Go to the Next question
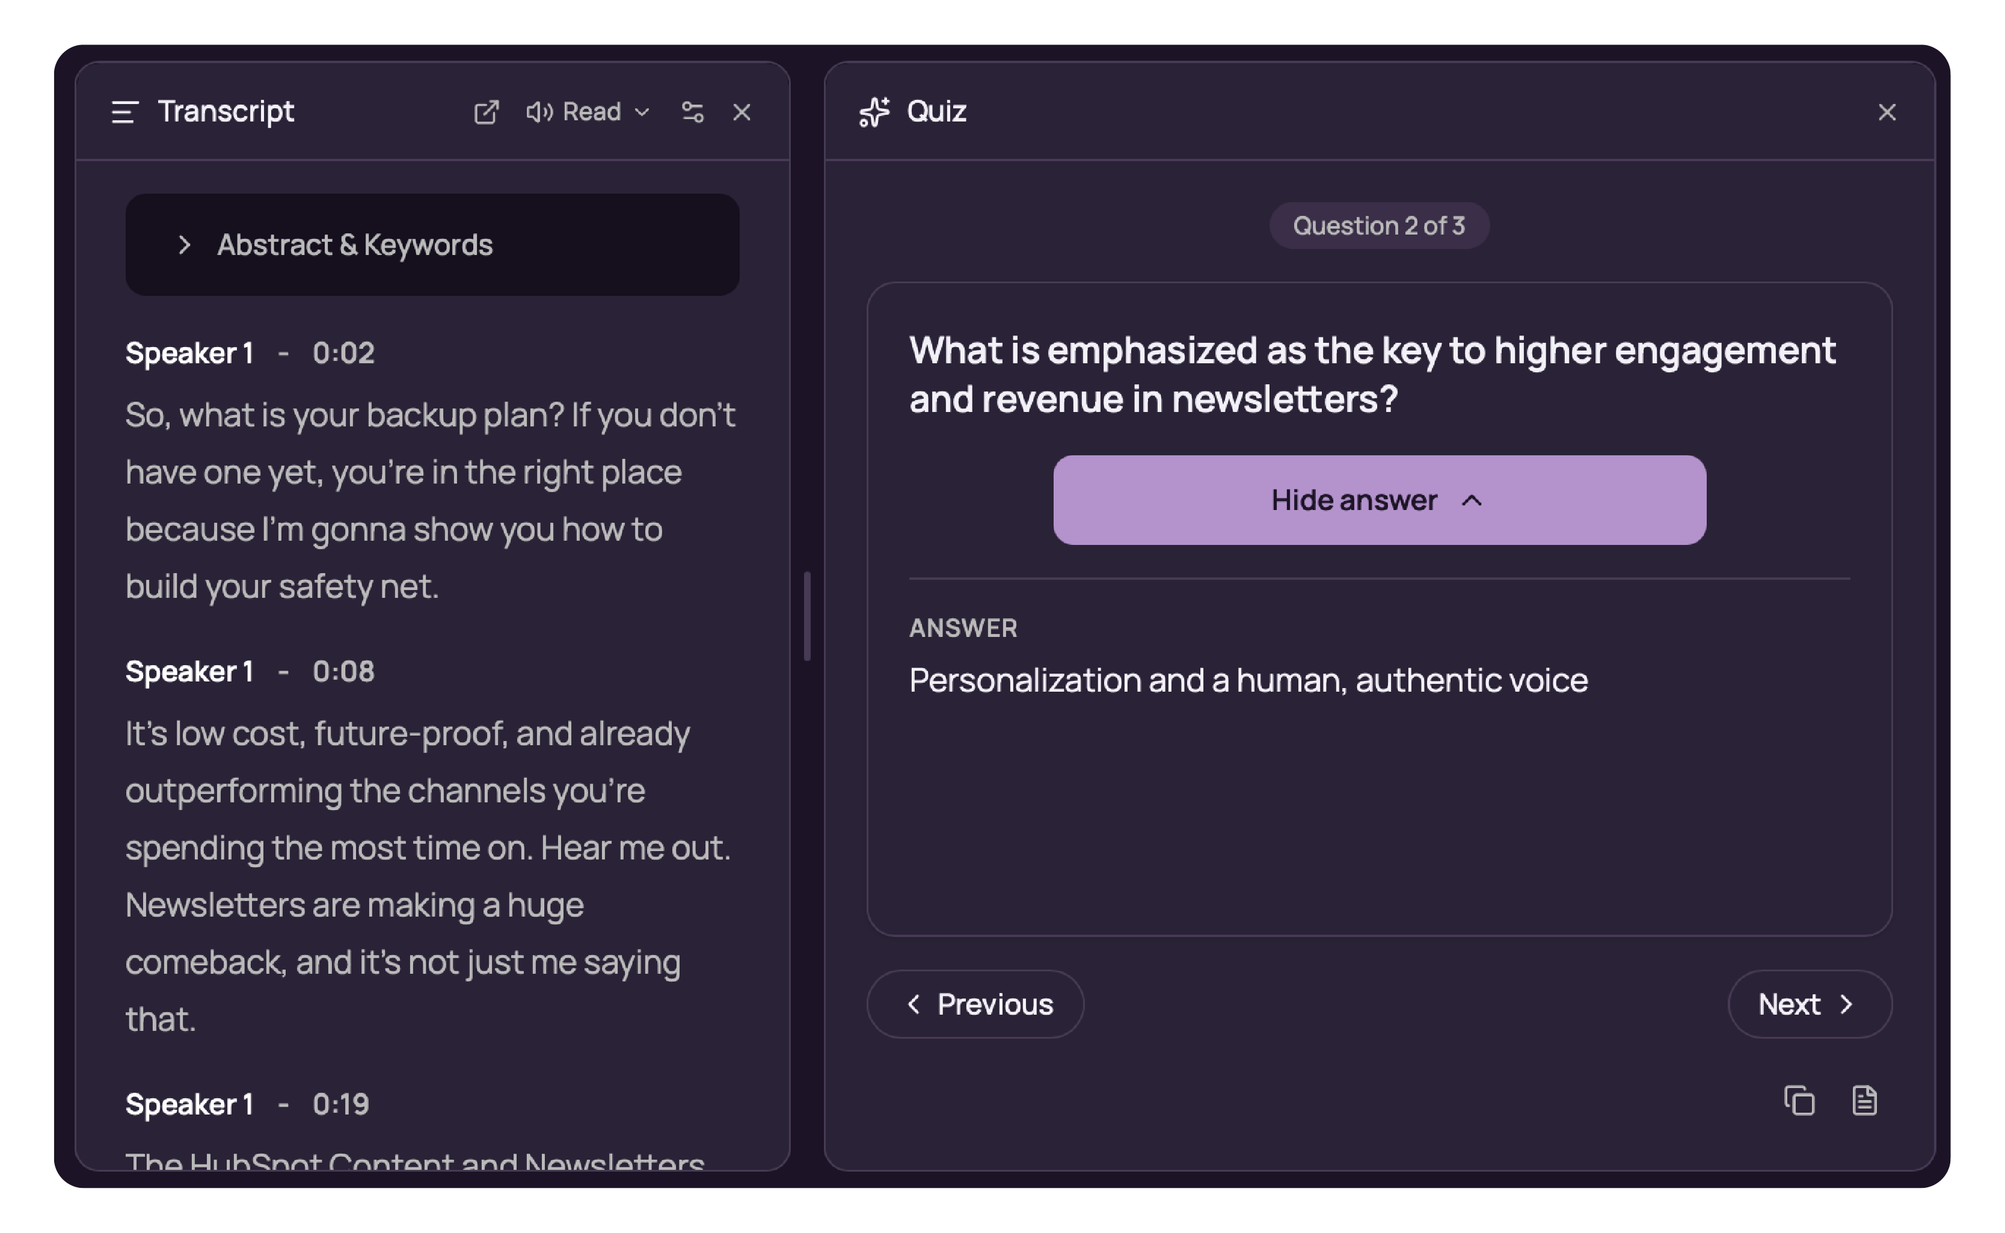 tap(1810, 1004)
